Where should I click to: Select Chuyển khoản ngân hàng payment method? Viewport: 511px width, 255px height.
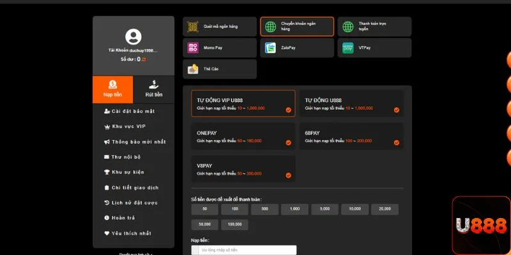297,27
